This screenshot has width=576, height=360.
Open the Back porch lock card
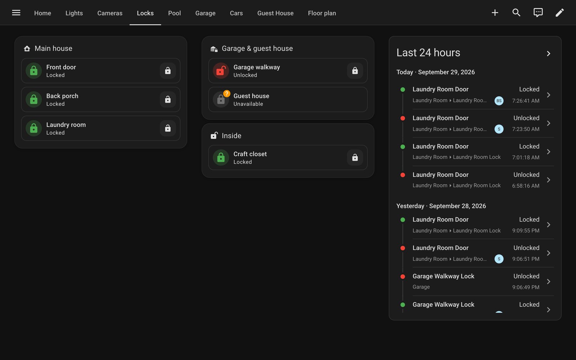(101, 99)
